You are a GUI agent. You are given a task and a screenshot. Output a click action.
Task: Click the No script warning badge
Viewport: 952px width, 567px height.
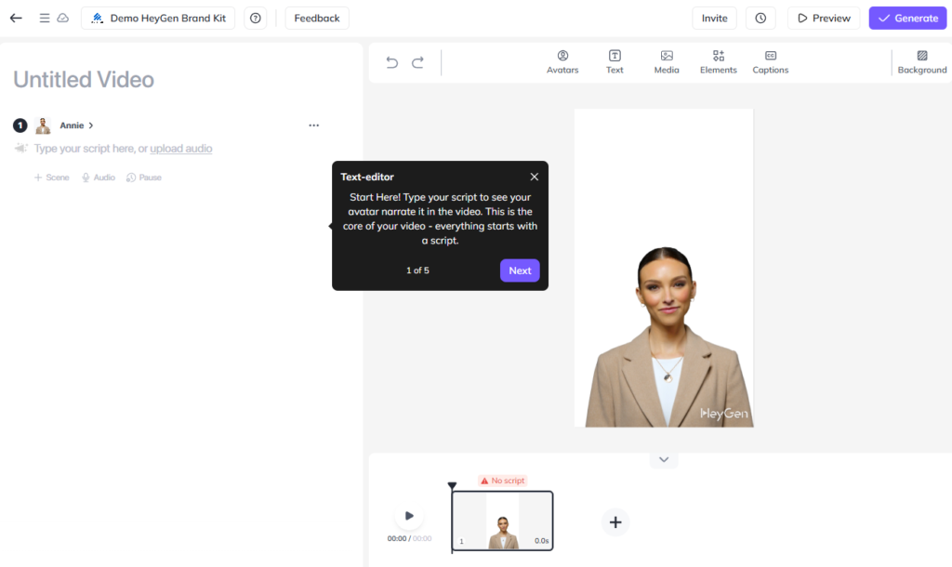point(502,481)
